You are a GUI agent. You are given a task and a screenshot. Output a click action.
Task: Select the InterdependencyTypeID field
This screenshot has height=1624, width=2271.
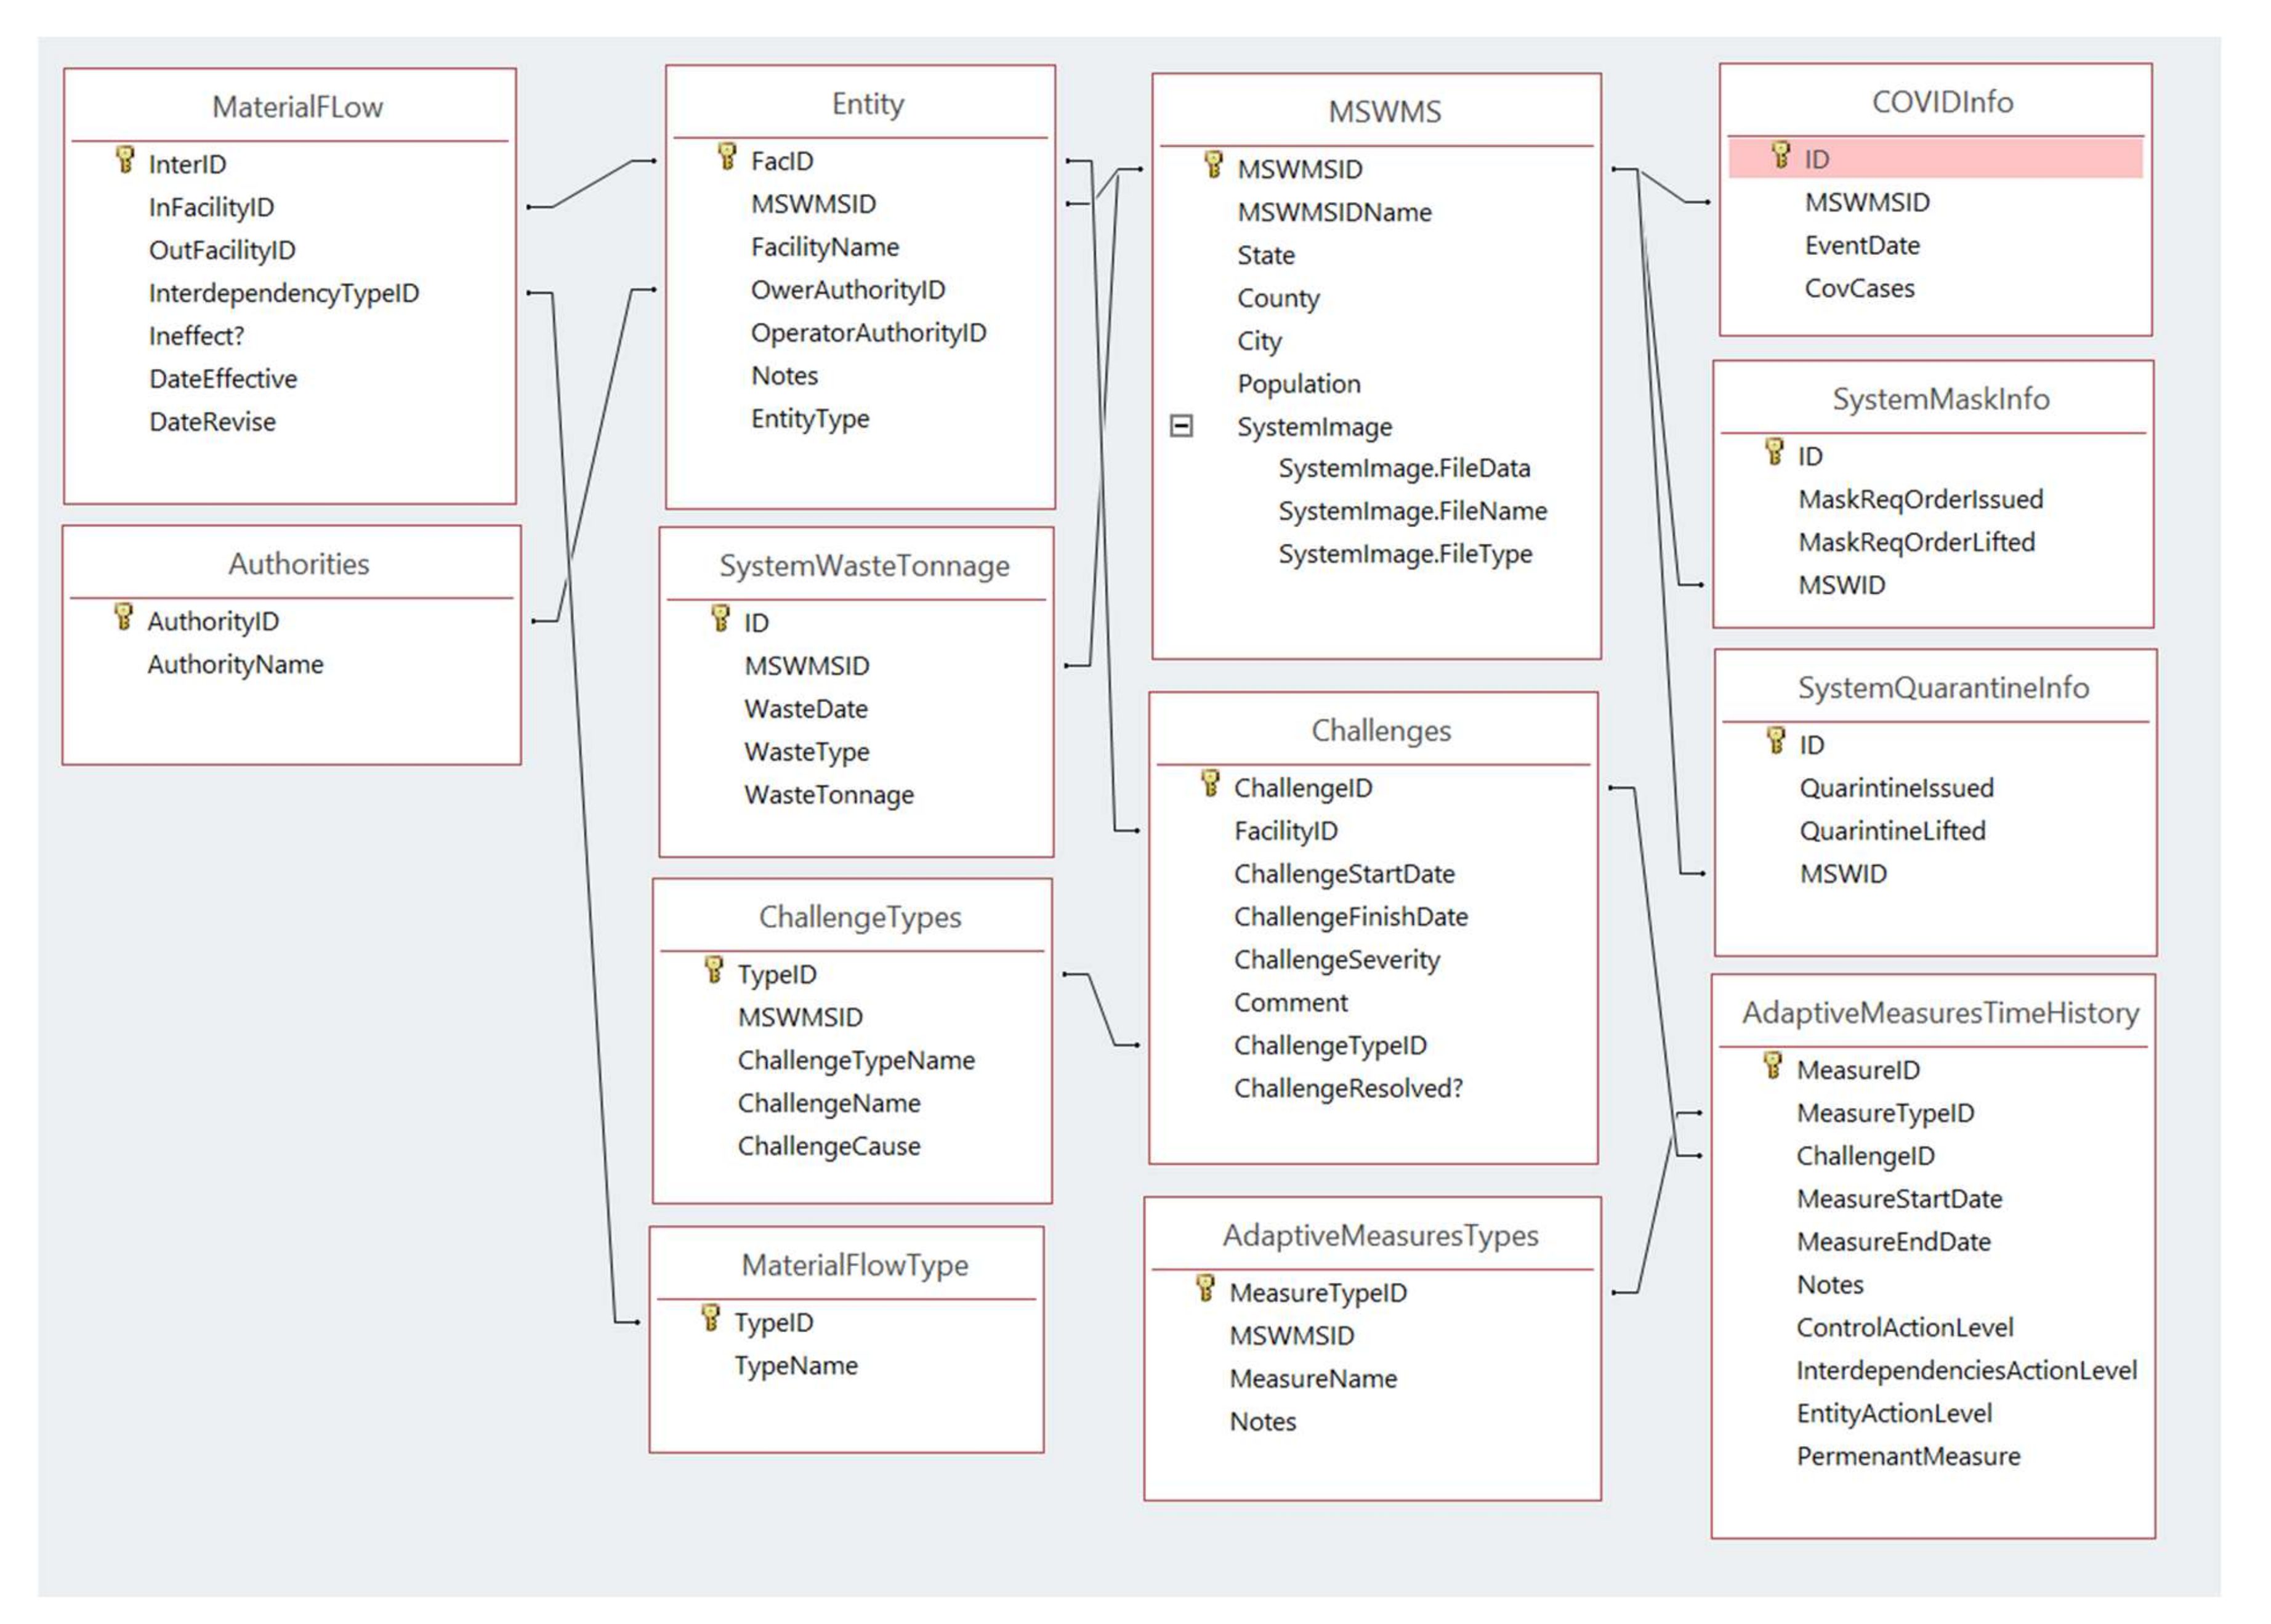(283, 293)
